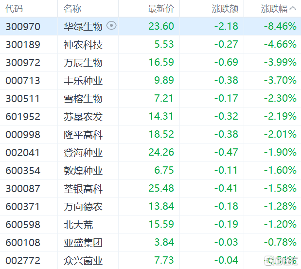Image resolution: width=301 pixels, height=269 pixels.
Task: Open stock 万向德农
Action: click(83, 206)
